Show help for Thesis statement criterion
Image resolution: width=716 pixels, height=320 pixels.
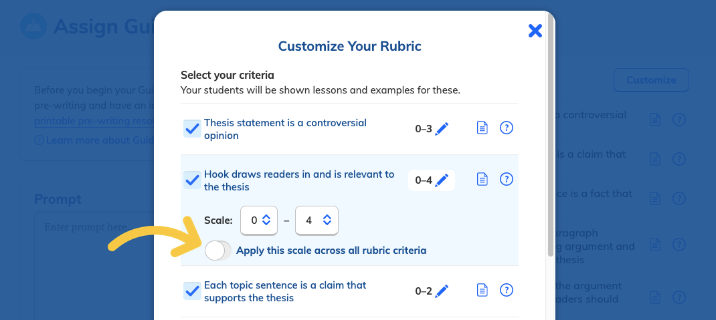[507, 128]
